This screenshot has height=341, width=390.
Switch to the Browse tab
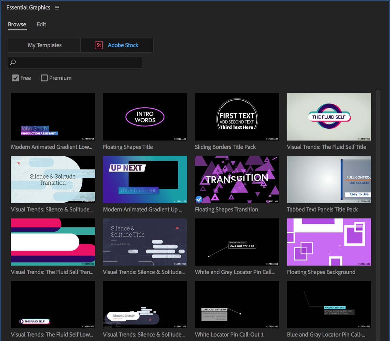17,24
